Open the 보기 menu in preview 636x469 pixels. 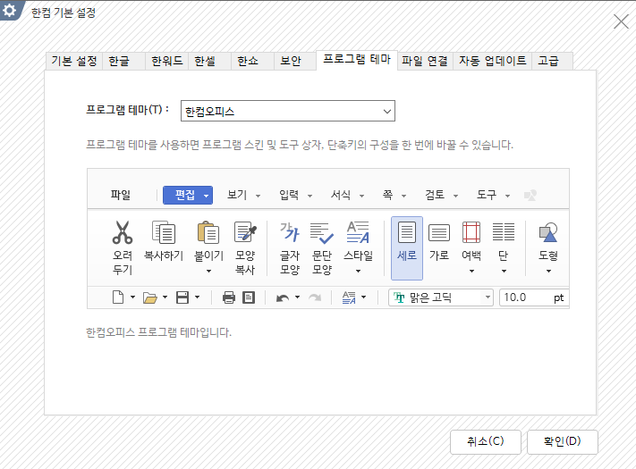point(243,195)
